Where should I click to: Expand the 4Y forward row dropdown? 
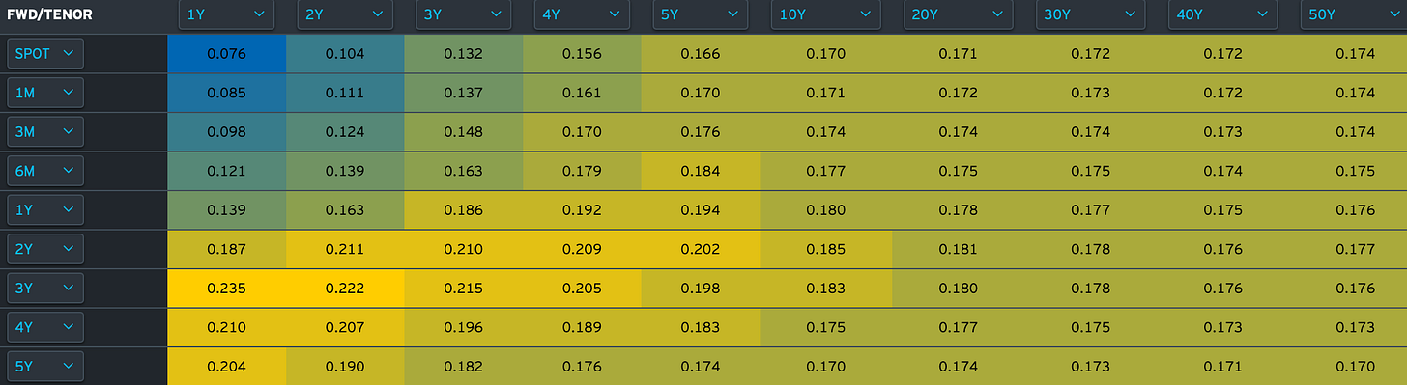click(45, 327)
